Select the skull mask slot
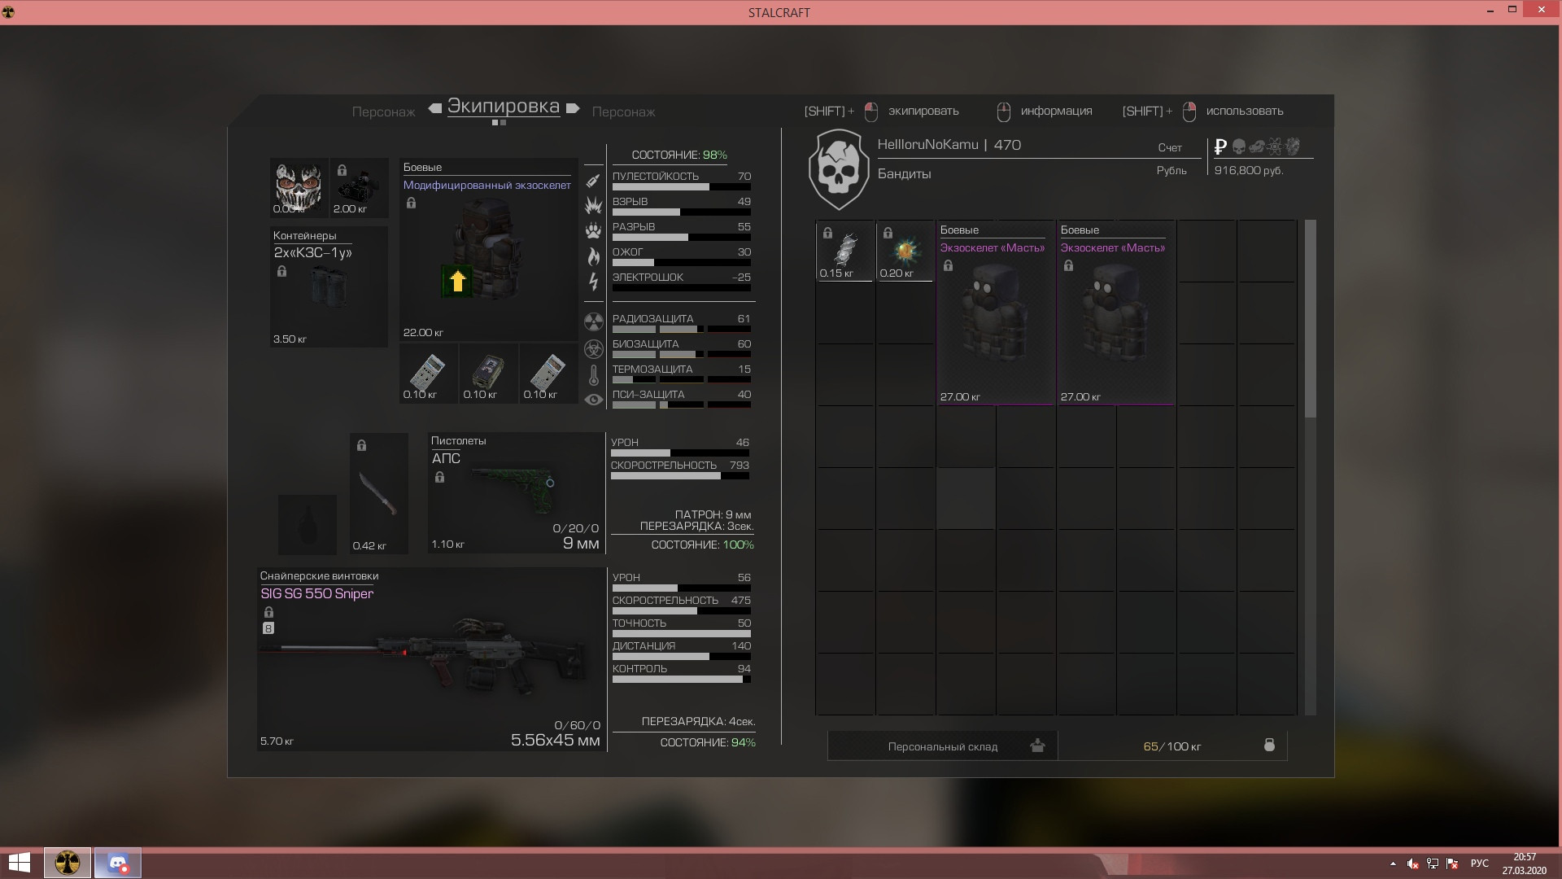Screen dimensions: 1562x879 (299, 188)
